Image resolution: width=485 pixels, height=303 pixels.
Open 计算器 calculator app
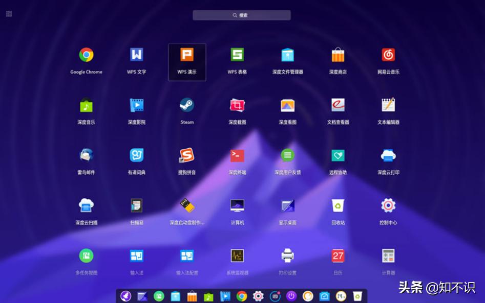pos(388,255)
